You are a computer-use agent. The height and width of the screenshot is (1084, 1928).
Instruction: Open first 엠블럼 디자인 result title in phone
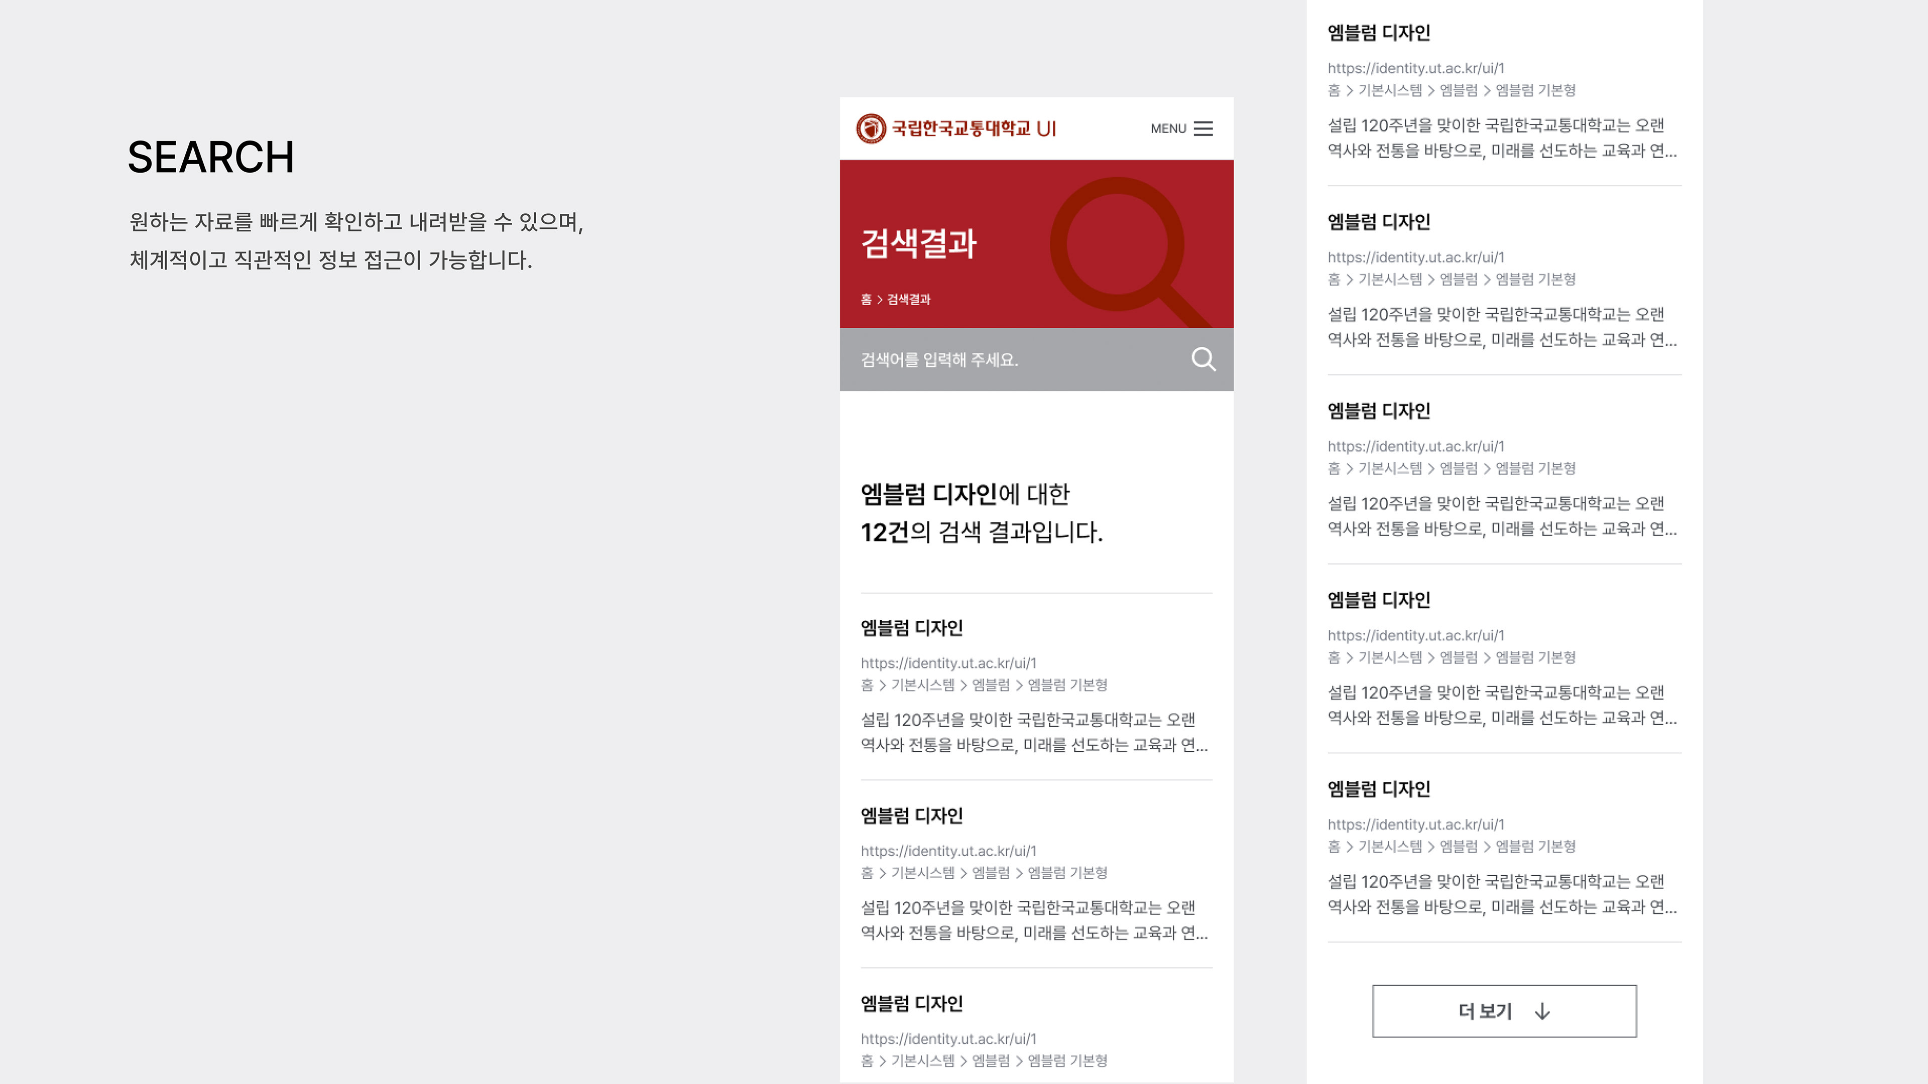(x=912, y=628)
